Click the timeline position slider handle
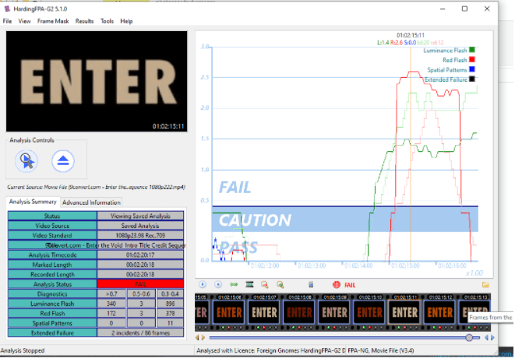The height and width of the screenshot is (362, 515). pos(469,338)
